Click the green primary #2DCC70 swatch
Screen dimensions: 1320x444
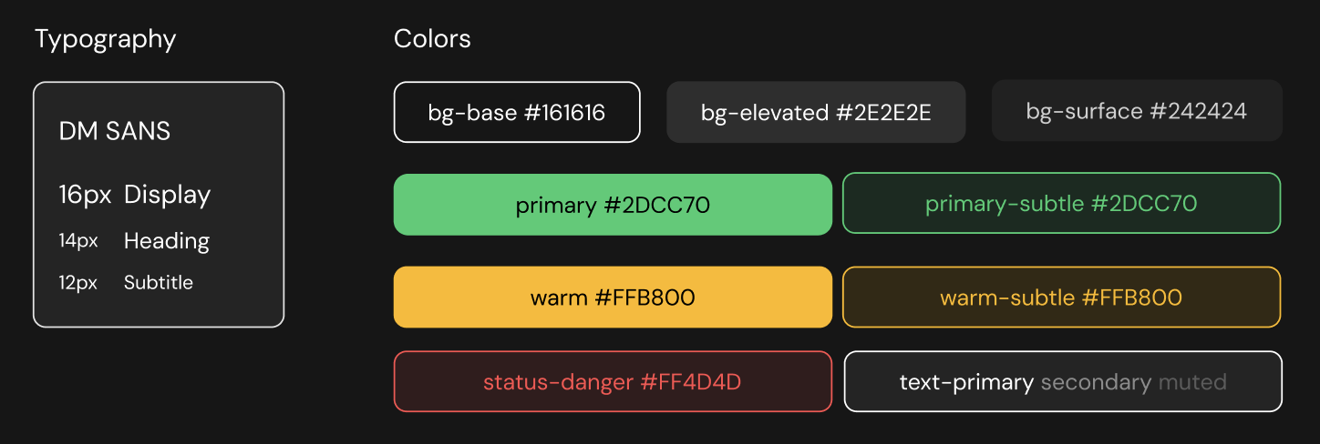(613, 205)
